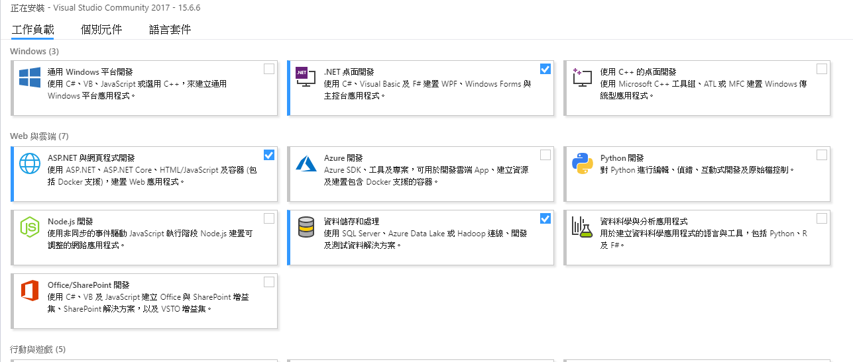Screen dimensions: 853x362
Task: Click the Node.js 非同步的事件驅動 description
Action: coord(150,240)
